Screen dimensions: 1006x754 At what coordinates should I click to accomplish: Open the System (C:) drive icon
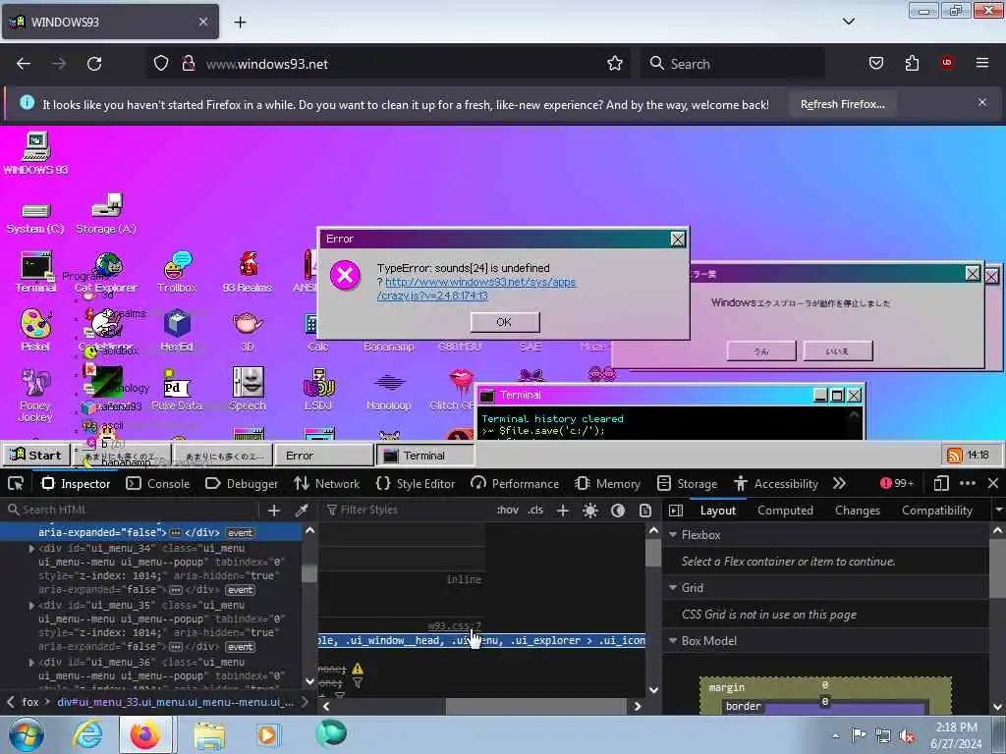tap(35, 219)
